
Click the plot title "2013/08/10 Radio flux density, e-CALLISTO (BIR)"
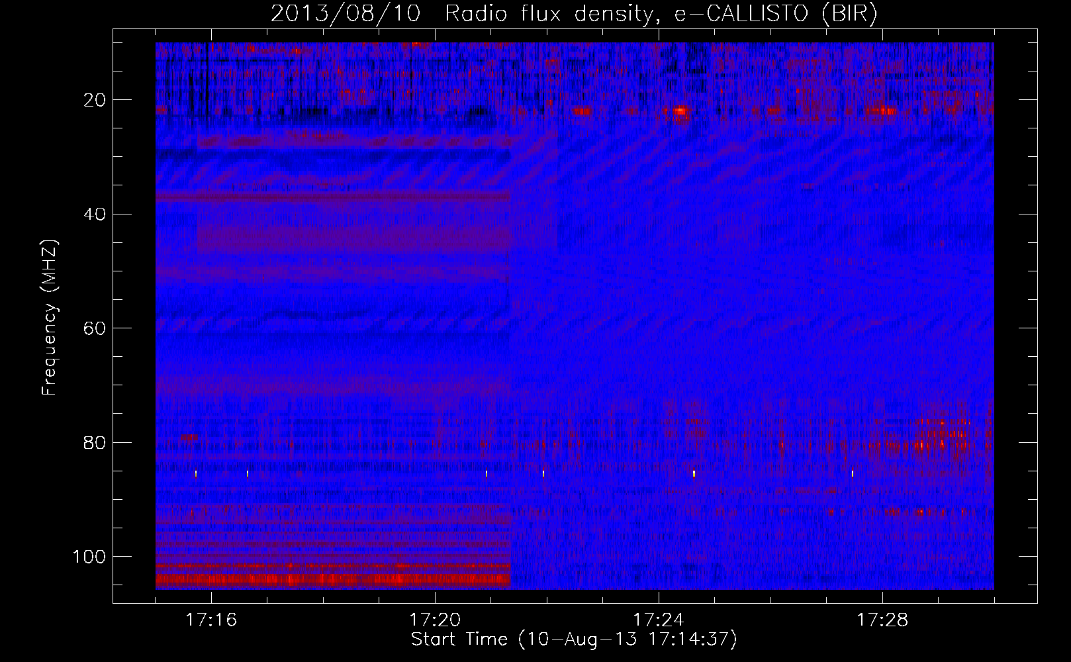574,14
